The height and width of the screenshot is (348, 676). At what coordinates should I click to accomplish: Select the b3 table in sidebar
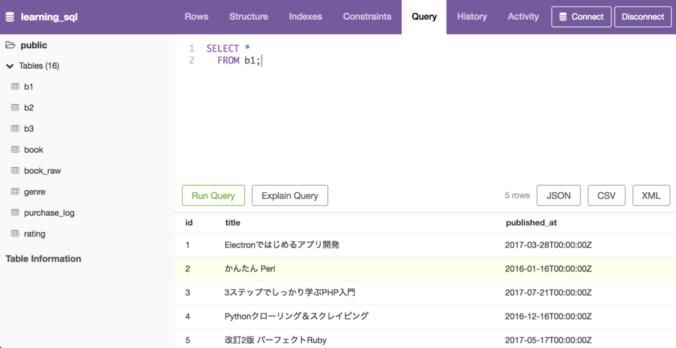coord(29,129)
